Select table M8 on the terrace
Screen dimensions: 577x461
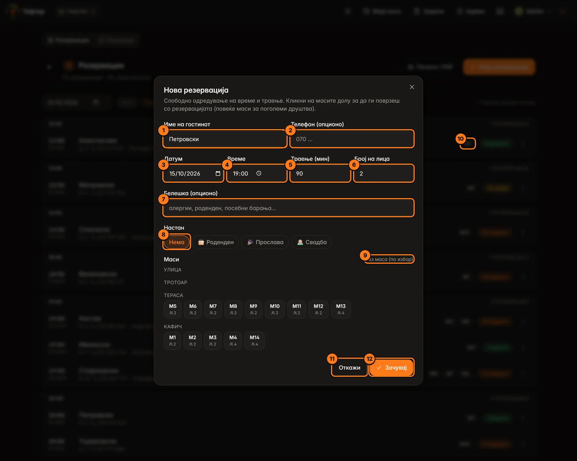(233, 309)
